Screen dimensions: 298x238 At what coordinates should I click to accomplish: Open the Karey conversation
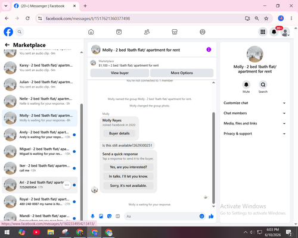pyautogui.click(x=40, y=68)
